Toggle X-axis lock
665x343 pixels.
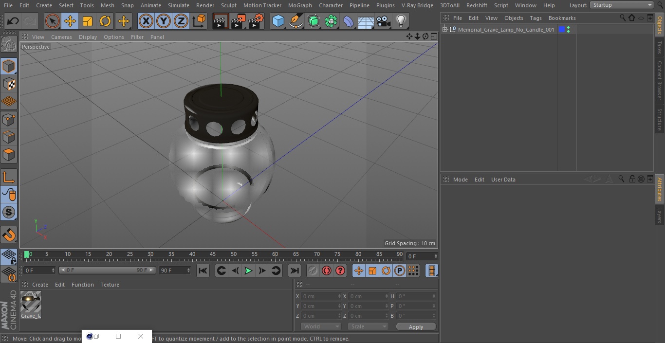click(x=146, y=21)
